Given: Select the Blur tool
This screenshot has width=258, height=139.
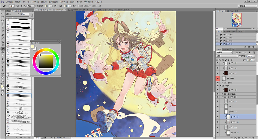Looking at the screenshot, I should coord(3,56).
